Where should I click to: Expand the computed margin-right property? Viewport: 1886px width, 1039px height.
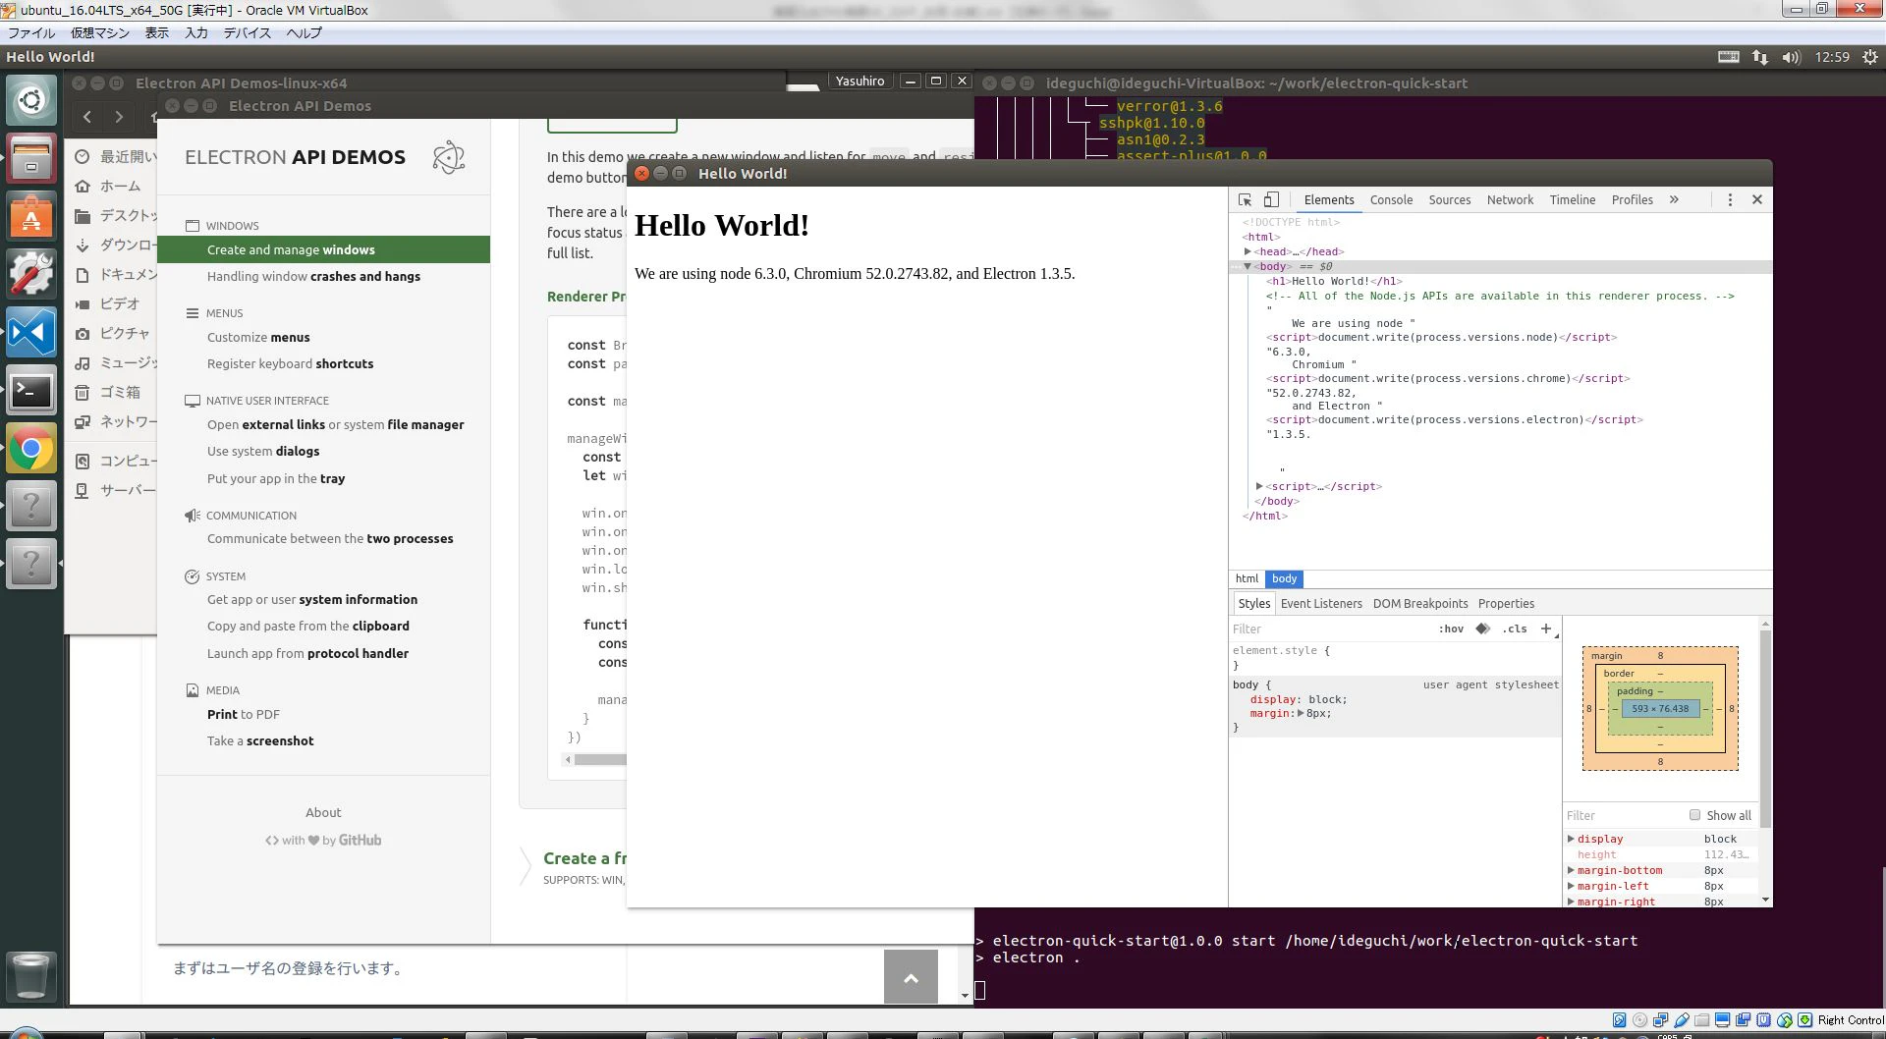[x=1571, y=902]
